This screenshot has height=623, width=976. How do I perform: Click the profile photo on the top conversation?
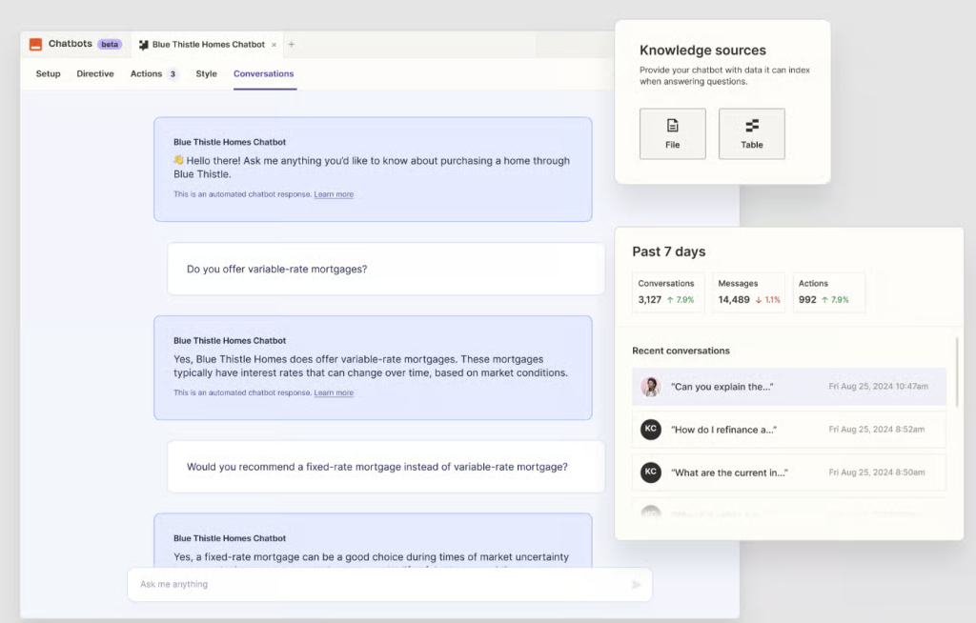(x=650, y=387)
